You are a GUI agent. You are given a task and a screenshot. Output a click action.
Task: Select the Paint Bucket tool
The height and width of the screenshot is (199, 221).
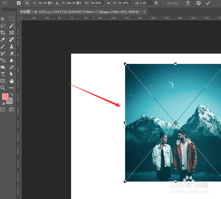coord(3,60)
